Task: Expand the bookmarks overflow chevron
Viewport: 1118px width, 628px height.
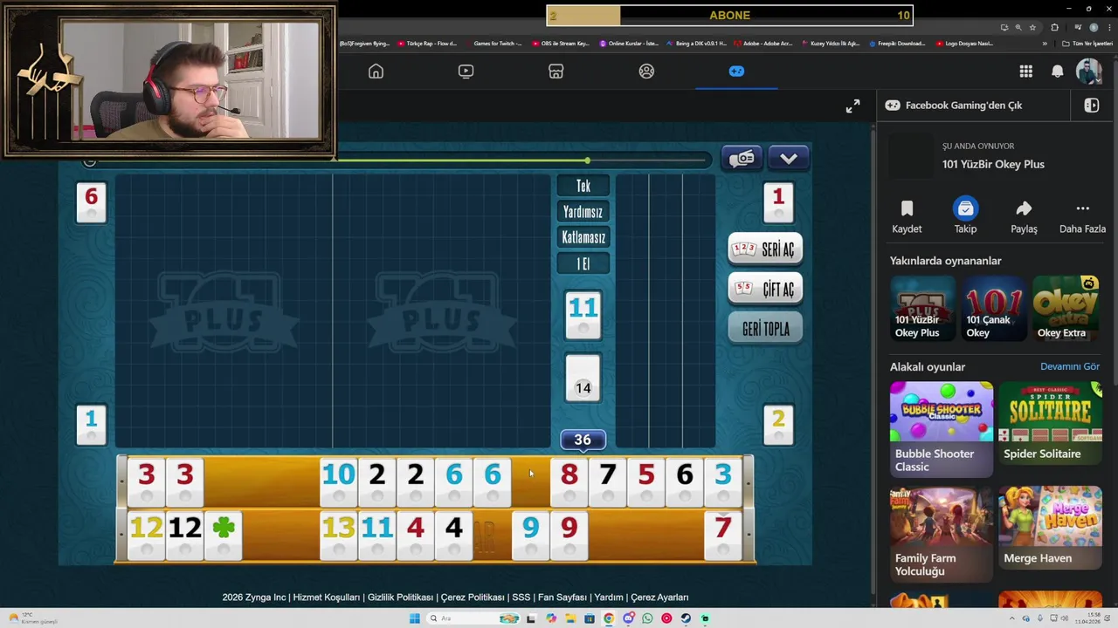Action: 1045,44
